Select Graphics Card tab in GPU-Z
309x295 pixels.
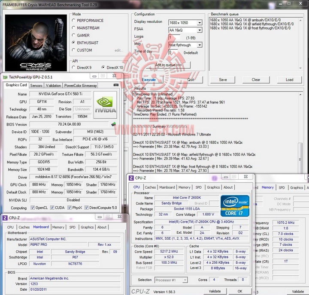pyautogui.click(x=16, y=85)
